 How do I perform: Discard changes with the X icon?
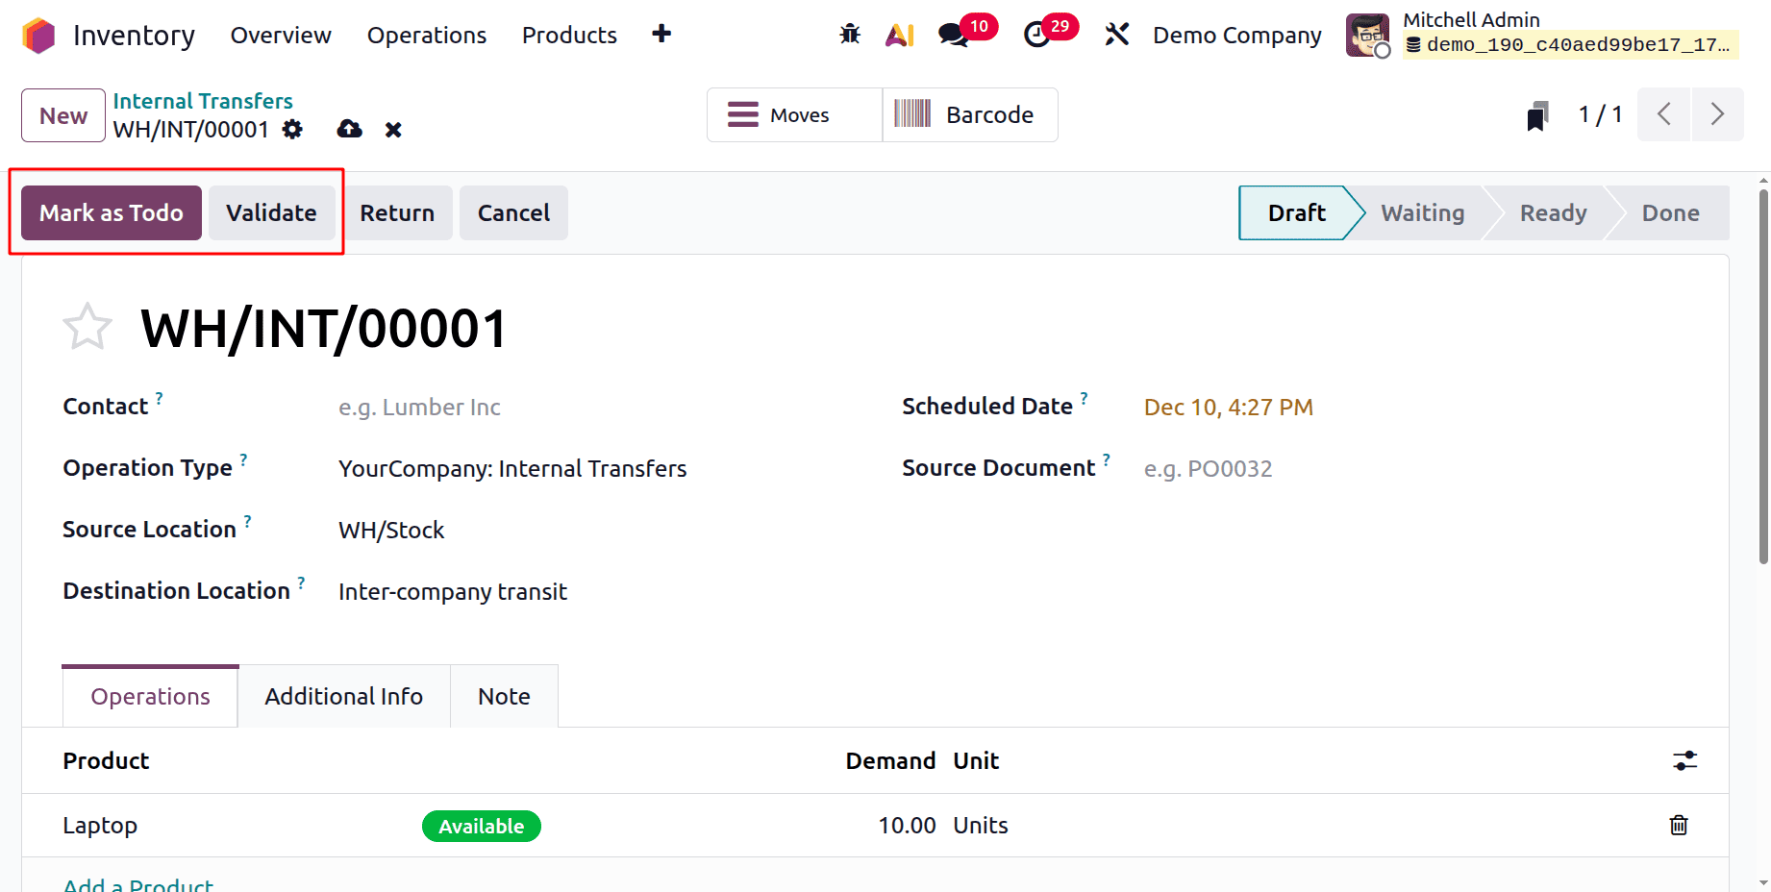point(393,130)
